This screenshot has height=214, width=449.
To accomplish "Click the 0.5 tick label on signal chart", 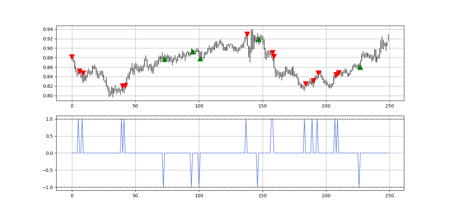I will coord(49,136).
